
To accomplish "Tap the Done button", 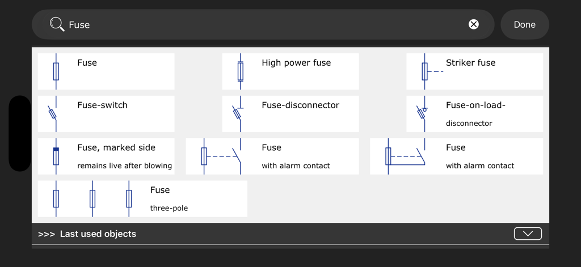I will click(x=524, y=24).
